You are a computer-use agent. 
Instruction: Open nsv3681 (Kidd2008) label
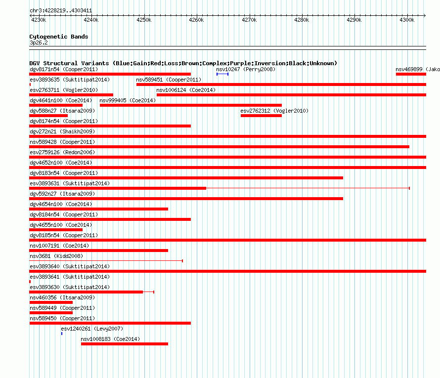[56, 256]
